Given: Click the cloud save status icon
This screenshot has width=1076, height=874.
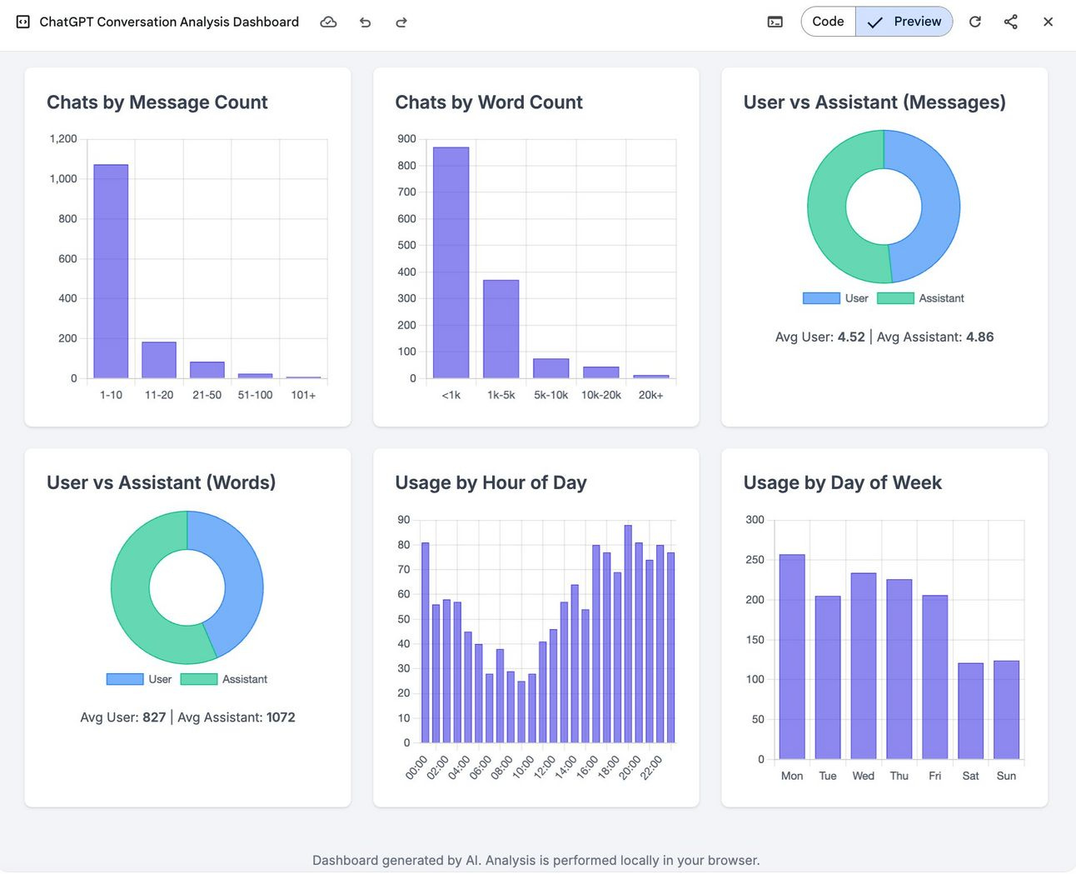Looking at the screenshot, I should coord(328,22).
